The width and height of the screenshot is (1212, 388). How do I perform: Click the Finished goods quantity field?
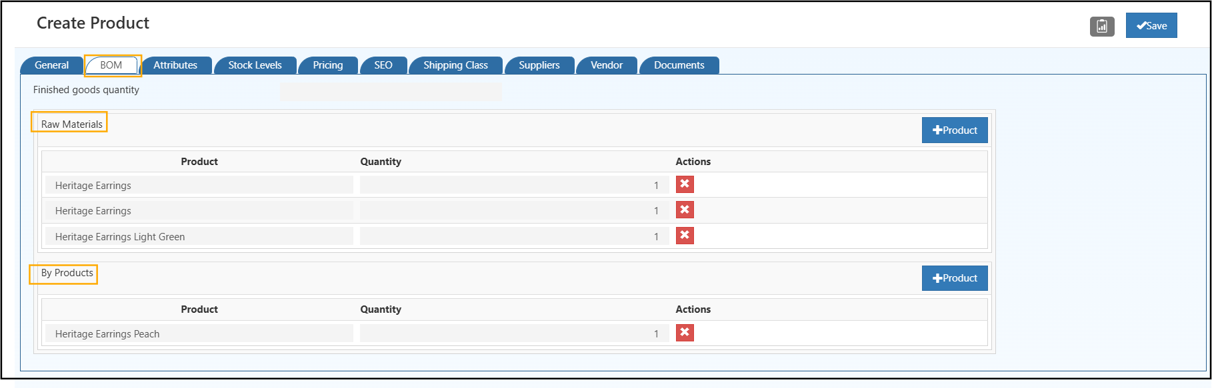391,91
